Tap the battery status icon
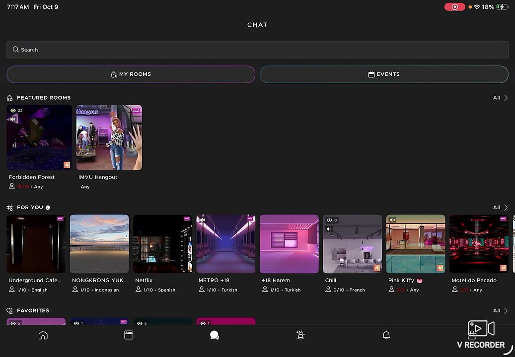Image resolution: width=515 pixels, height=357 pixels. point(502,7)
